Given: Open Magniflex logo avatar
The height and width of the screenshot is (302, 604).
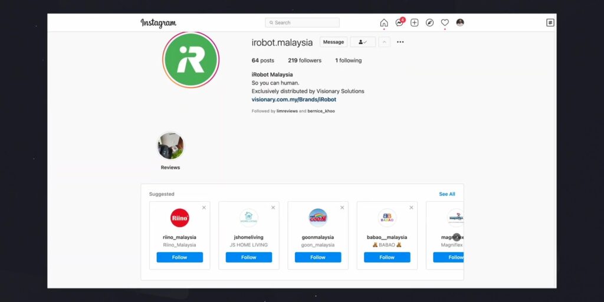Looking at the screenshot, I should 455,218.
